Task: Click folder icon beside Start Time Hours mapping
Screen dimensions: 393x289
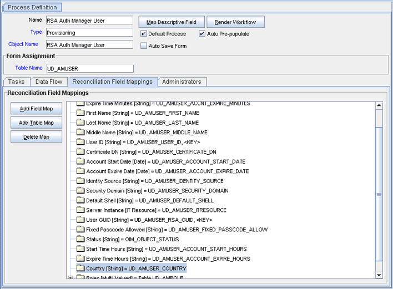Action: (80, 249)
